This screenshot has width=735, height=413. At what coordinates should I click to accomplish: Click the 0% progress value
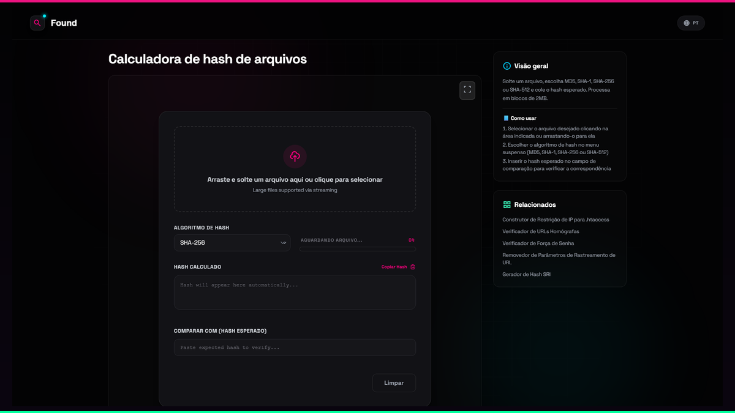pos(412,240)
